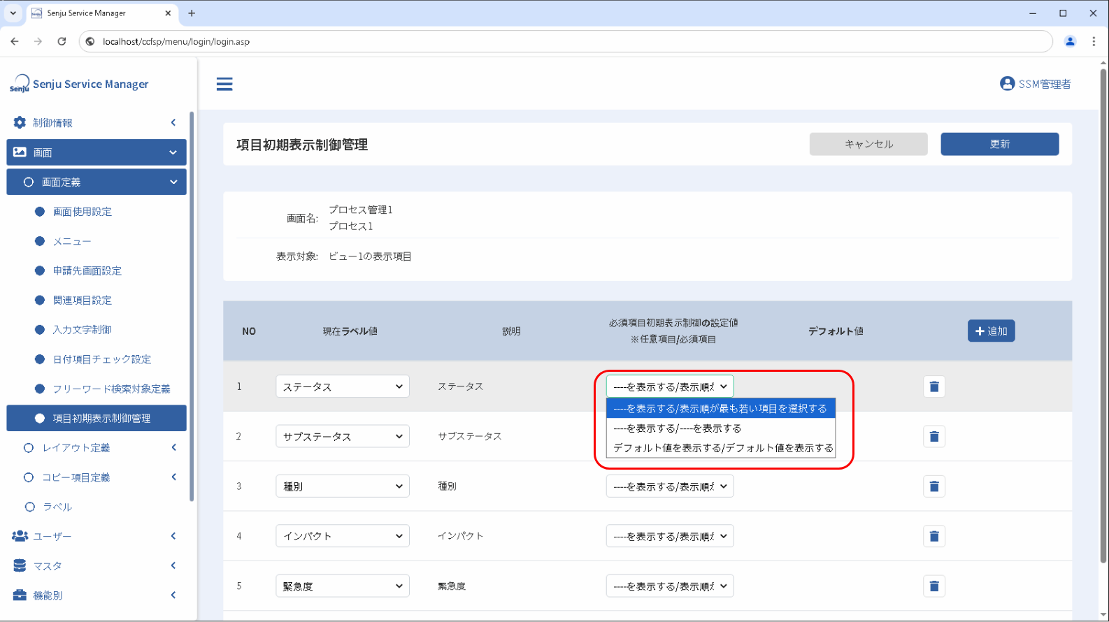
Task: Click the 更新 button
Action: pyautogui.click(x=1000, y=144)
